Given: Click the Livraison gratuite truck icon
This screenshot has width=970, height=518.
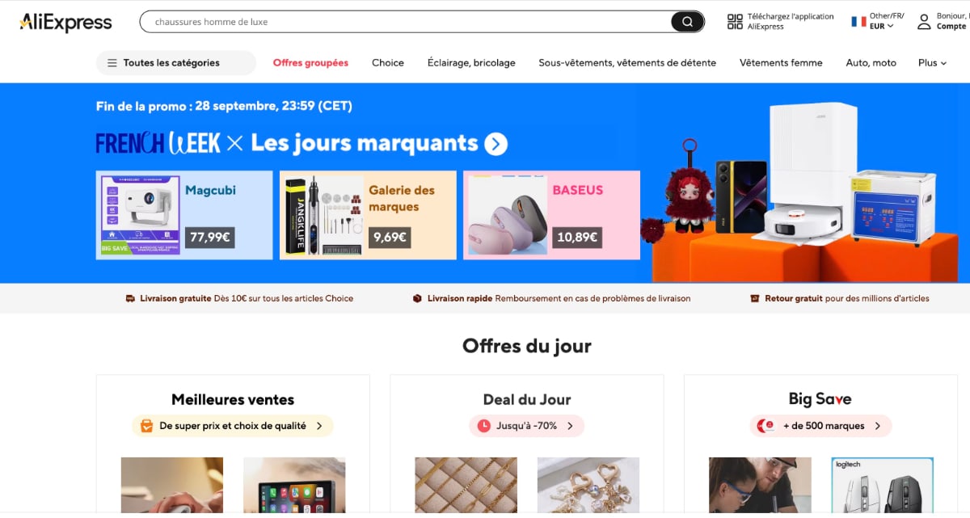Looking at the screenshot, I should (x=131, y=298).
